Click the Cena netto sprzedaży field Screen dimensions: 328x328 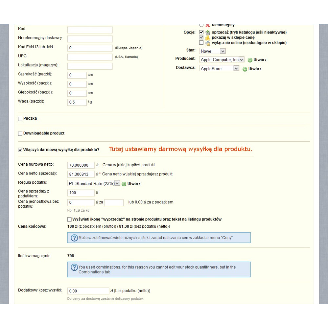(x=81, y=174)
